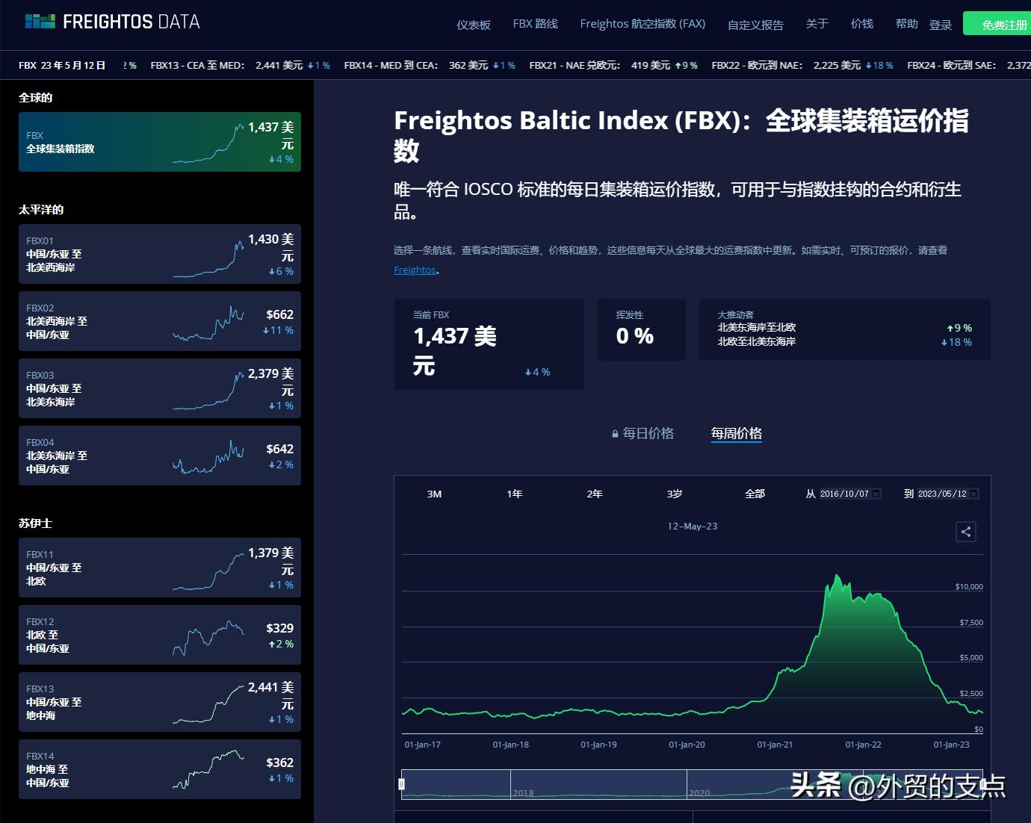Open calendar icon in 到 date field

pos(973,494)
